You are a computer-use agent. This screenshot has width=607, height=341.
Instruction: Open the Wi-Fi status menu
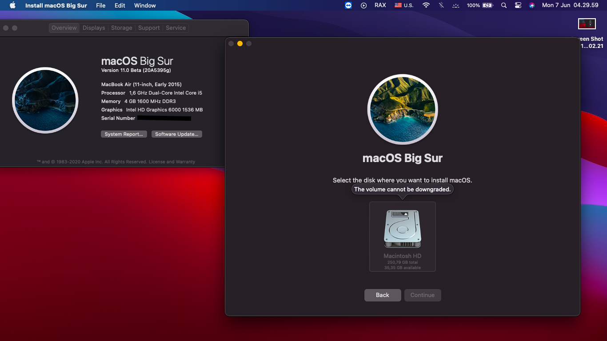pos(426,5)
